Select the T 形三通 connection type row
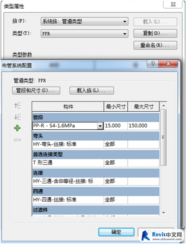Screen dimensions: 186x244 96,163
